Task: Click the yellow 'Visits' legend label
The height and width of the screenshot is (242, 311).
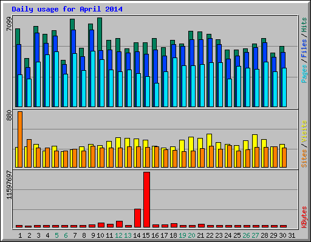Action: (304, 132)
